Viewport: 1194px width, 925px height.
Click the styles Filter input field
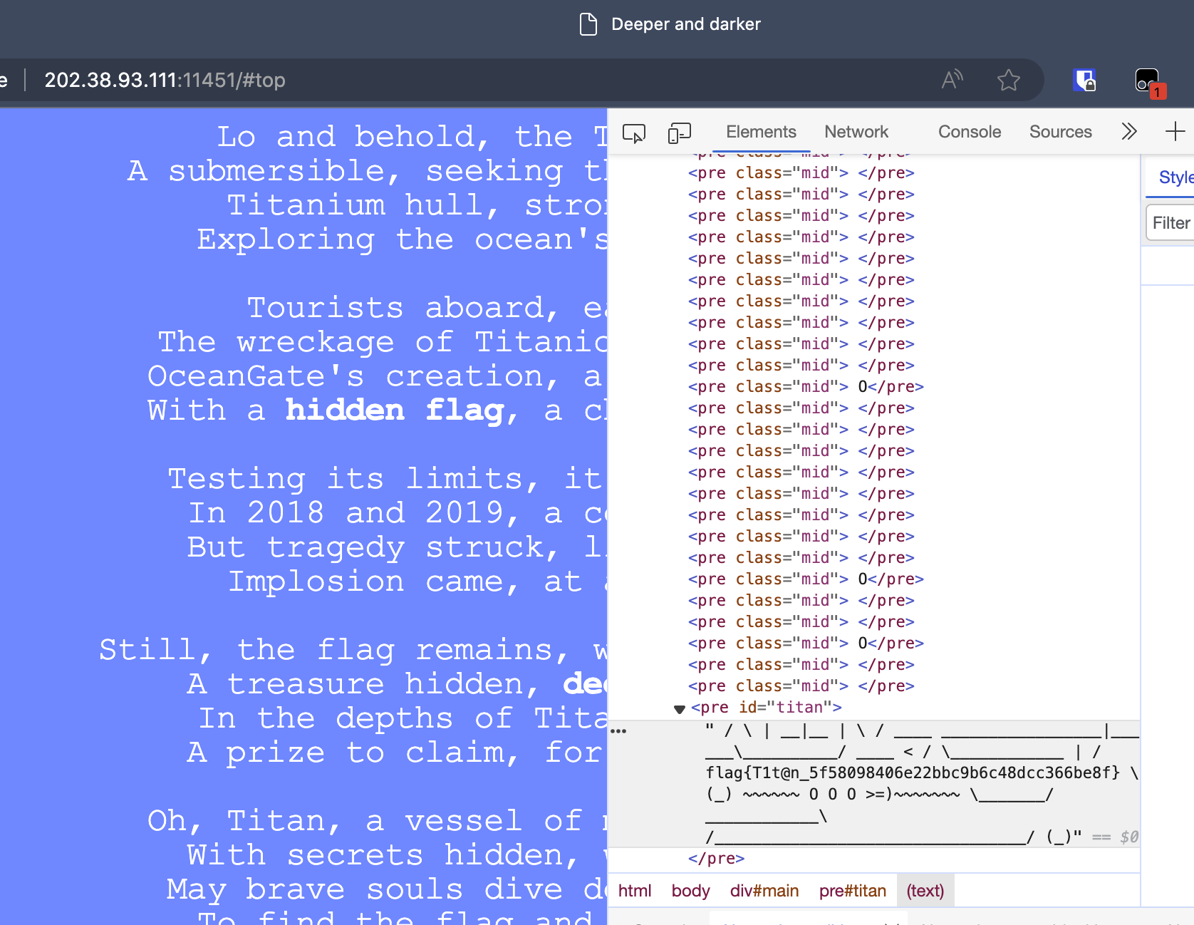pos(1170,223)
